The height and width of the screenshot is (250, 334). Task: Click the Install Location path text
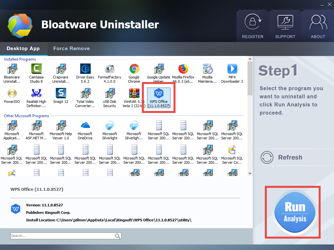(109, 220)
